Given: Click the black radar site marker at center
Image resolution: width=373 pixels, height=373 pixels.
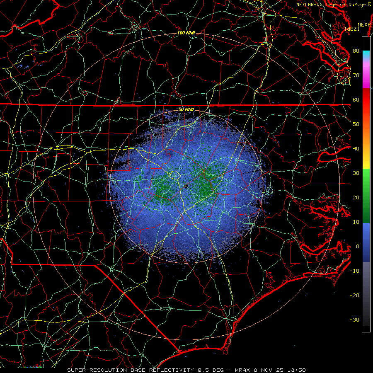Looking at the screenshot, I should point(186,186).
